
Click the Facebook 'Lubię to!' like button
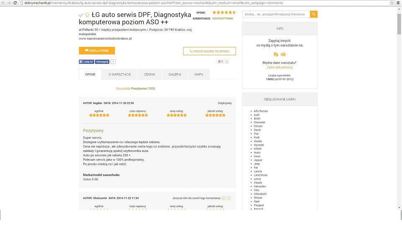[86, 62]
